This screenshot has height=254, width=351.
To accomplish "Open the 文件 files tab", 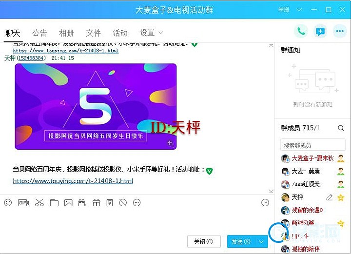I will click(x=93, y=33).
